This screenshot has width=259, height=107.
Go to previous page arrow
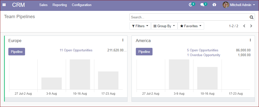tap(244, 26)
